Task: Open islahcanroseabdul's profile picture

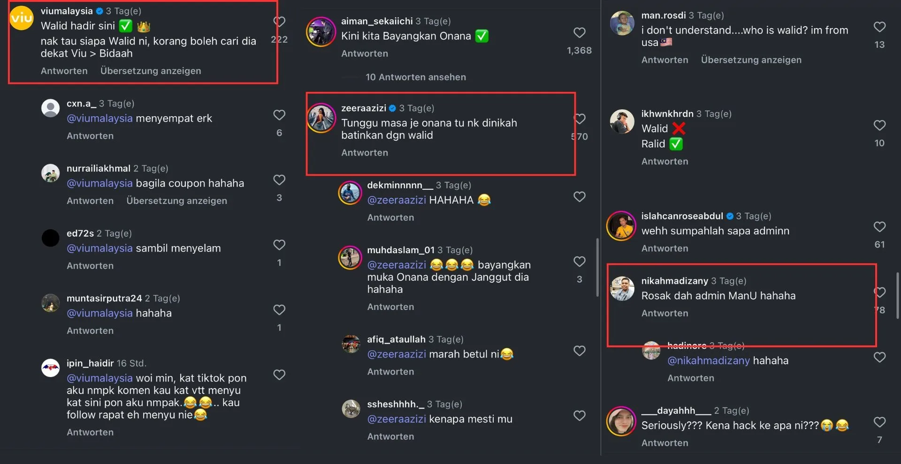Action: [x=621, y=225]
